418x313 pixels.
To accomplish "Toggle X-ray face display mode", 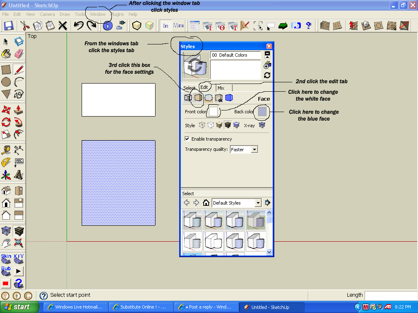I will click(x=262, y=125).
